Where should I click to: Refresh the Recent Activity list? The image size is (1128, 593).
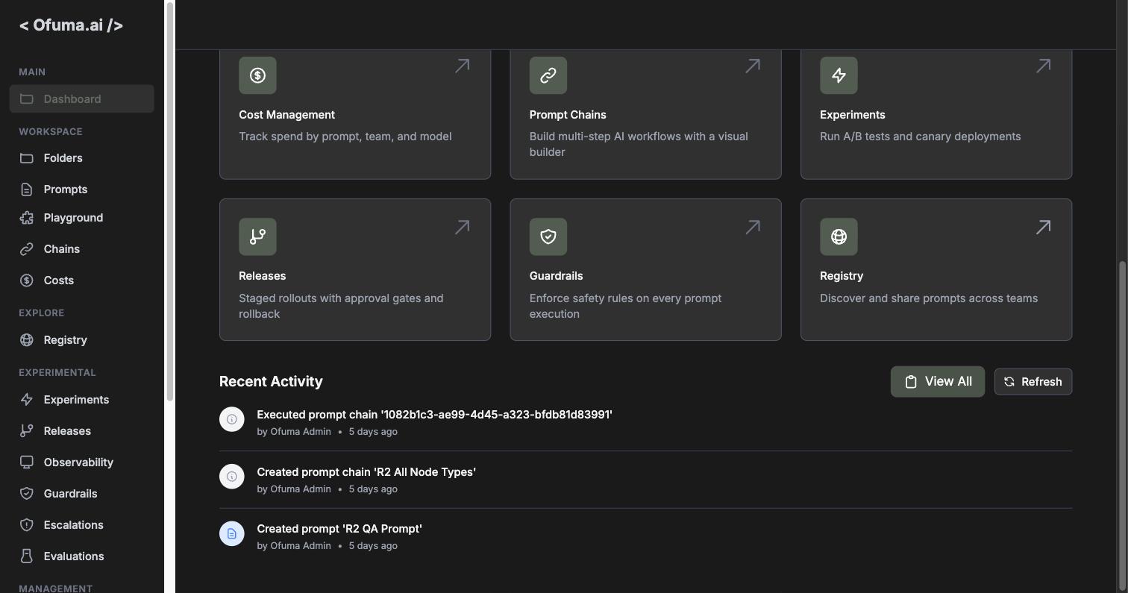[1033, 382]
